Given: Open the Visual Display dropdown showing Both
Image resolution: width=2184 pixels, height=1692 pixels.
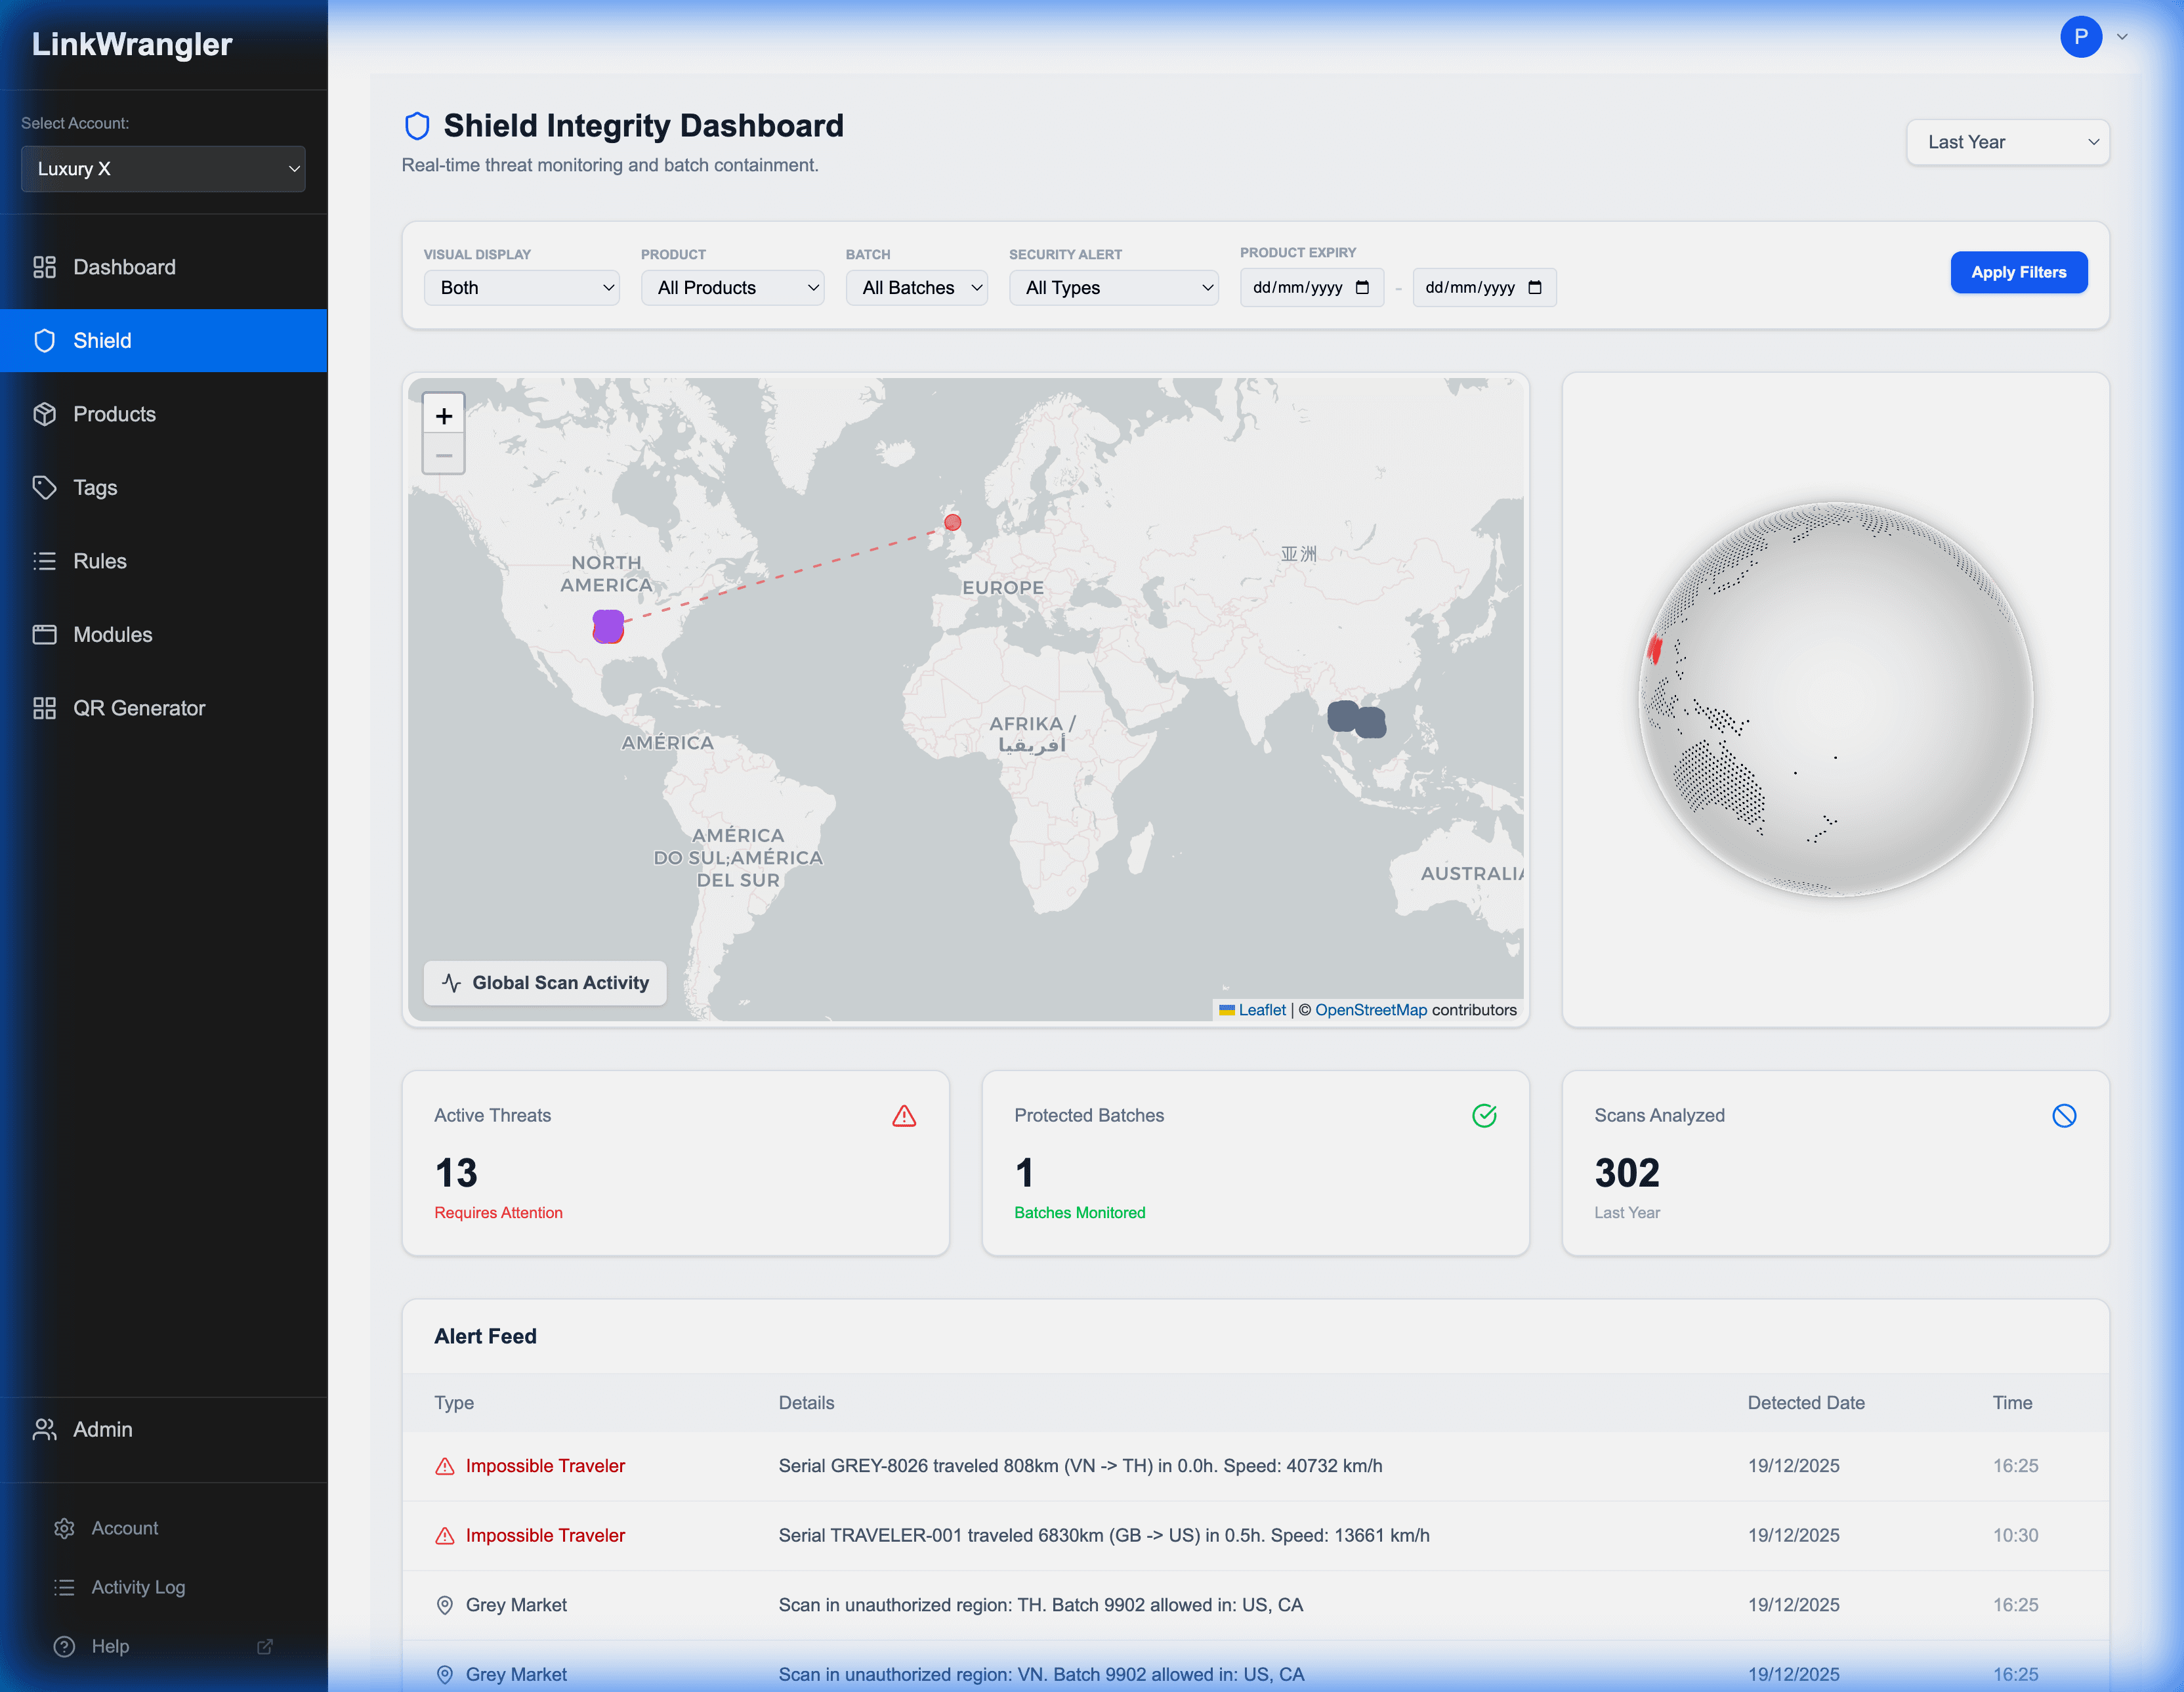Looking at the screenshot, I should click(521, 287).
